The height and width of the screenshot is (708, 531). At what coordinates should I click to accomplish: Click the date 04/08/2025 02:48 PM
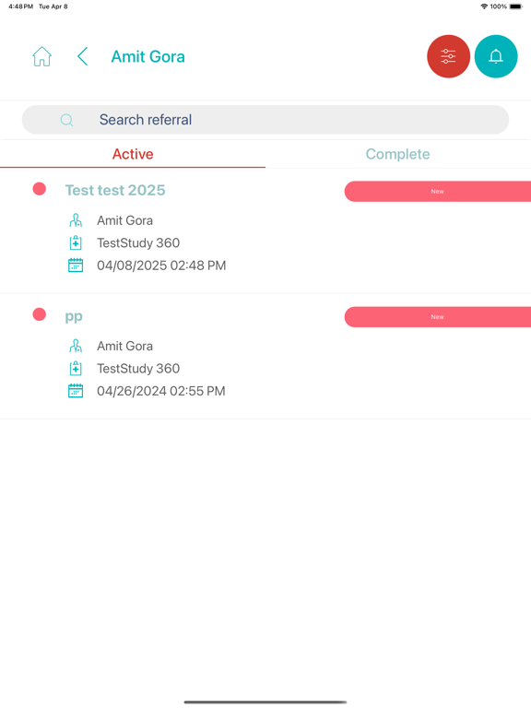click(x=161, y=265)
